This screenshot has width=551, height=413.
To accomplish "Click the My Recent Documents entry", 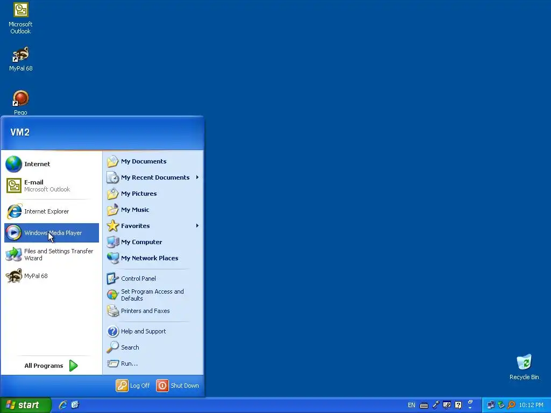I will tap(153, 177).
